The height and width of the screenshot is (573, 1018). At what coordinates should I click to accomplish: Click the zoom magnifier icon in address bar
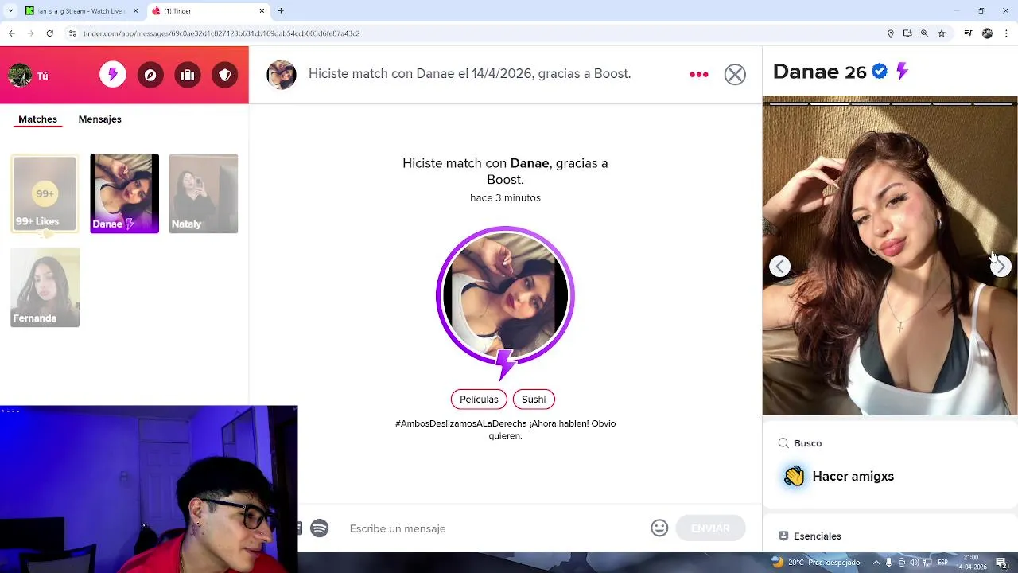(x=924, y=33)
